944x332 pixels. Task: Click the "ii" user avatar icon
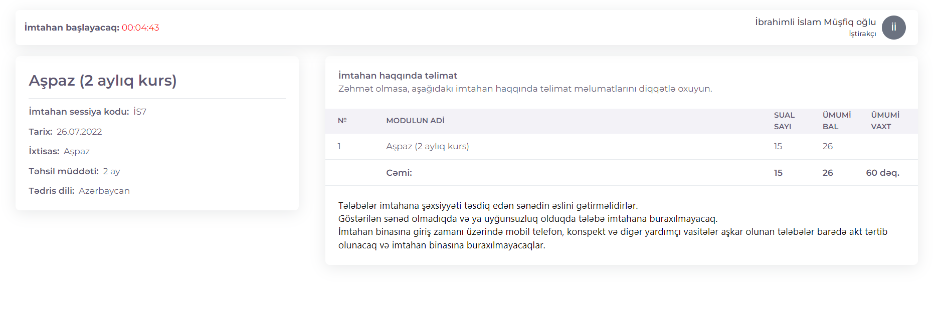[893, 28]
